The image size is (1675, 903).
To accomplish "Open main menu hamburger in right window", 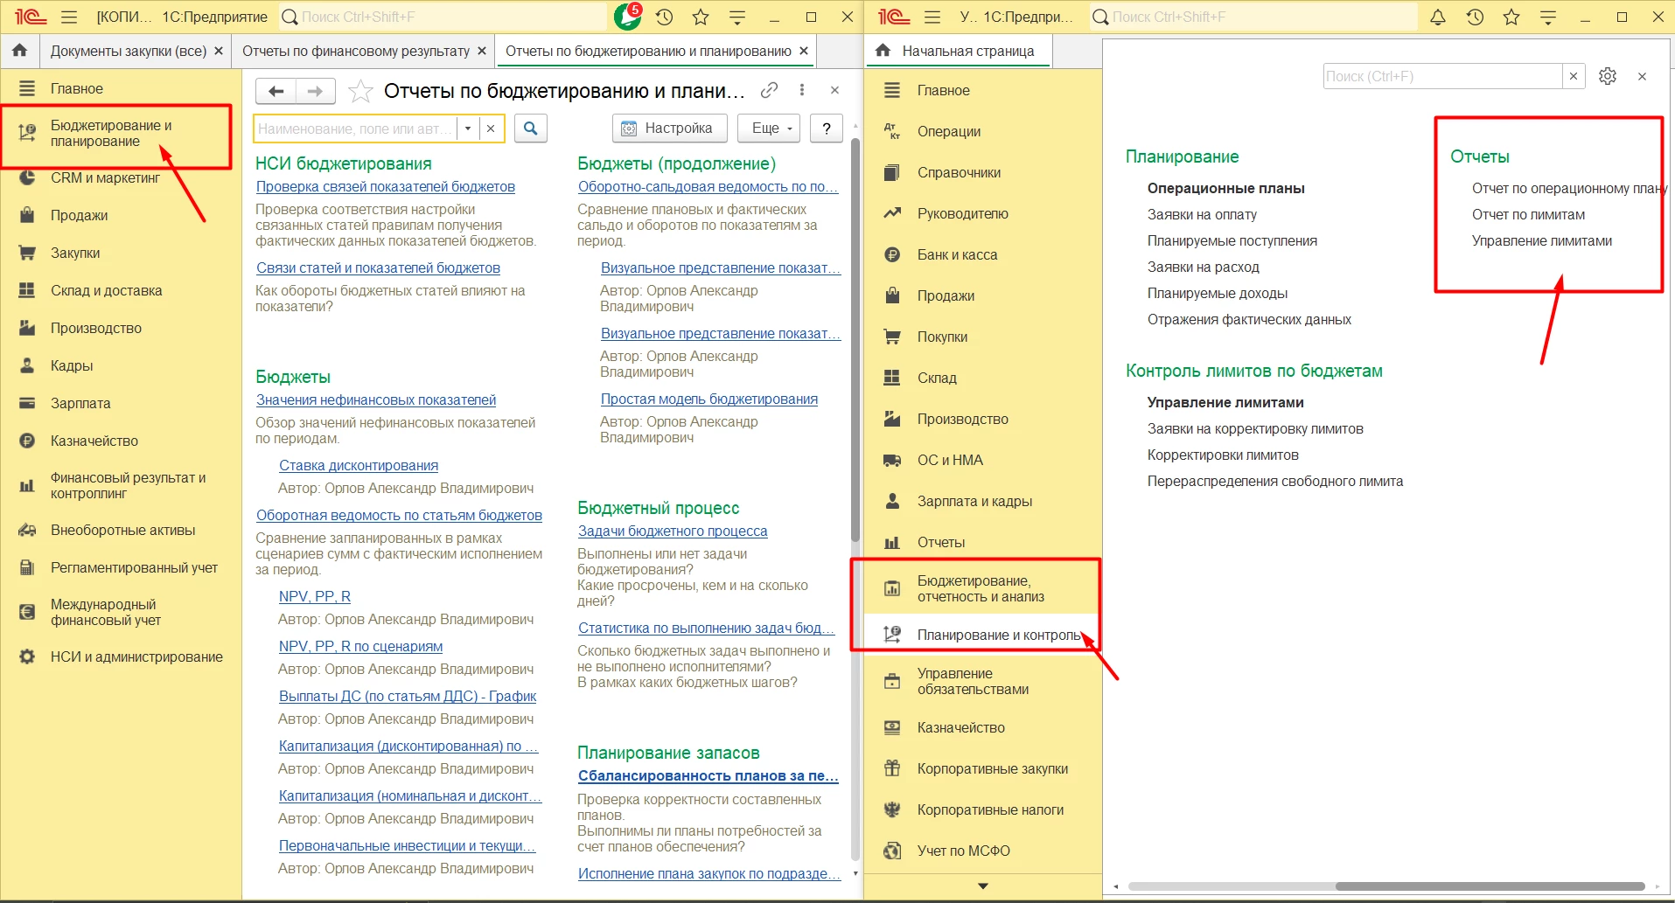I will [932, 17].
